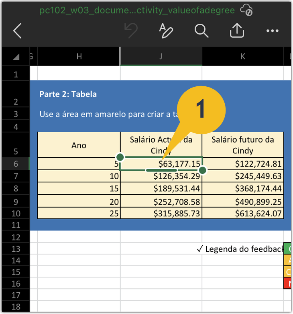Select row 16 header

(16, 283)
